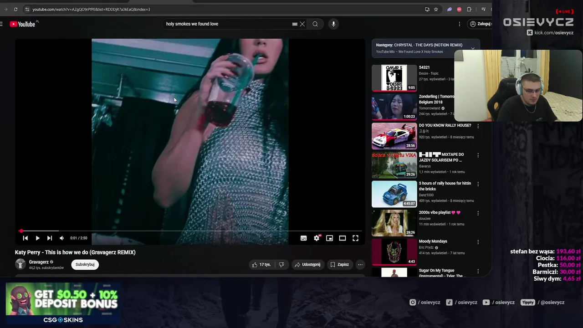
Task: Open options menu for 5 hours of rally house
Action: click(478, 184)
